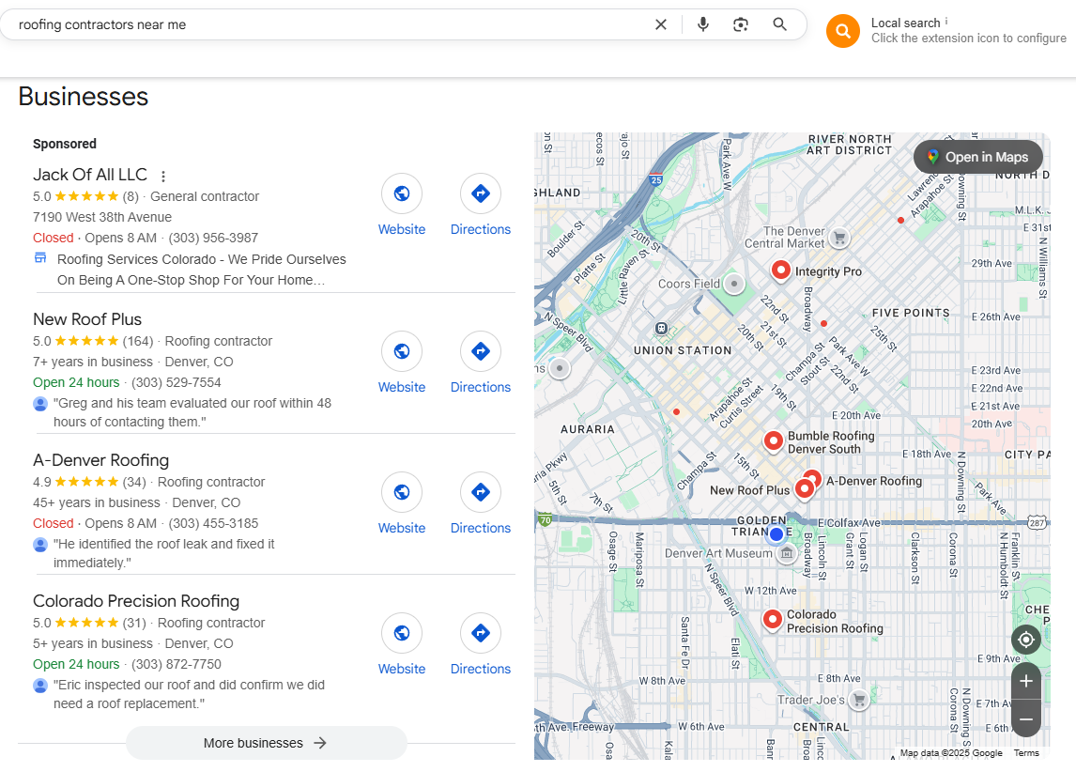
Task: Open New Roof Plus listing title
Action: click(x=87, y=319)
